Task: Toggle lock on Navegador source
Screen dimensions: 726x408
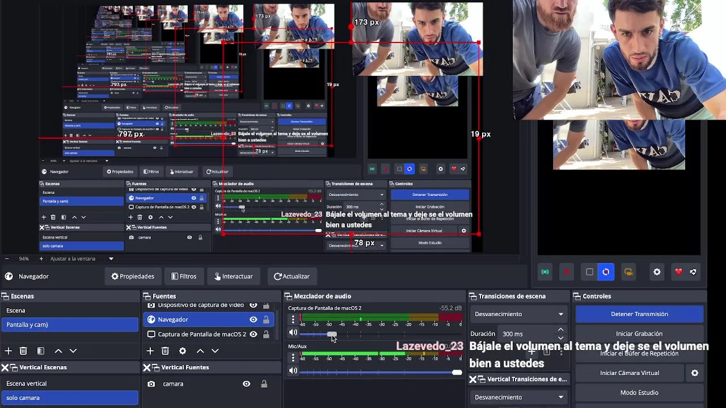Action: [x=265, y=320]
